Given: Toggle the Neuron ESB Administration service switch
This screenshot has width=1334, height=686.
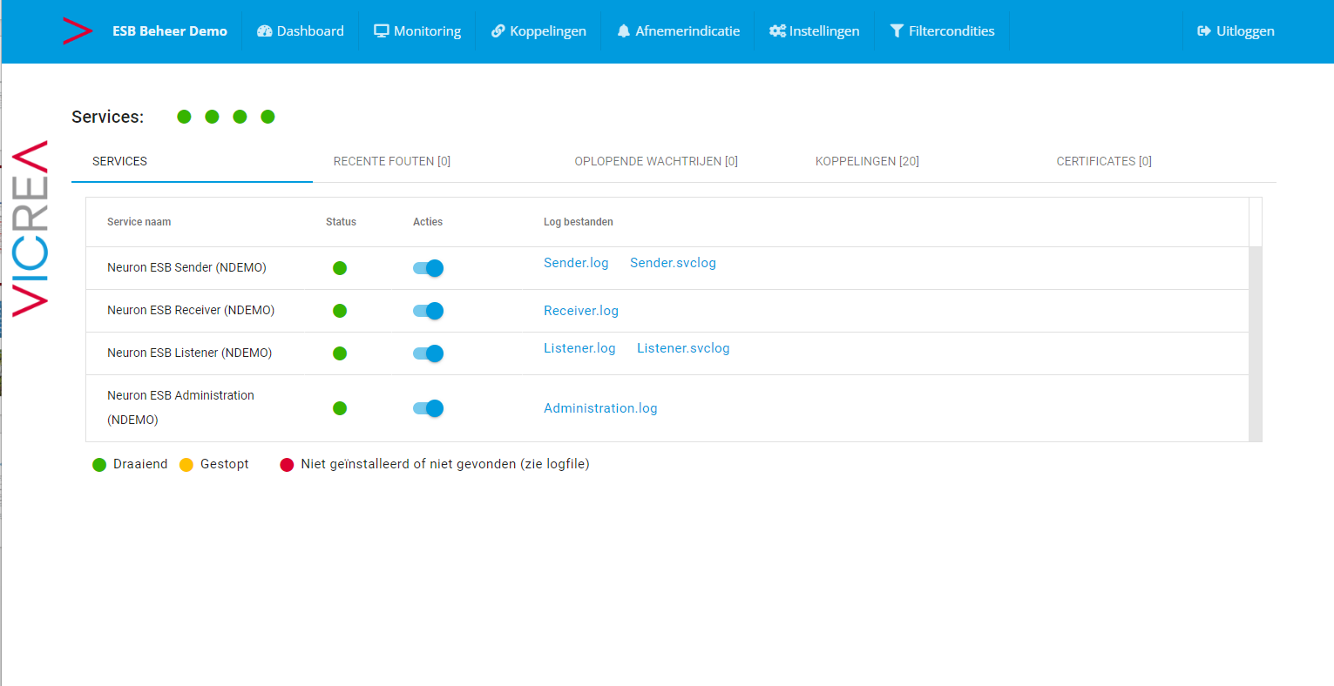Looking at the screenshot, I should (428, 408).
